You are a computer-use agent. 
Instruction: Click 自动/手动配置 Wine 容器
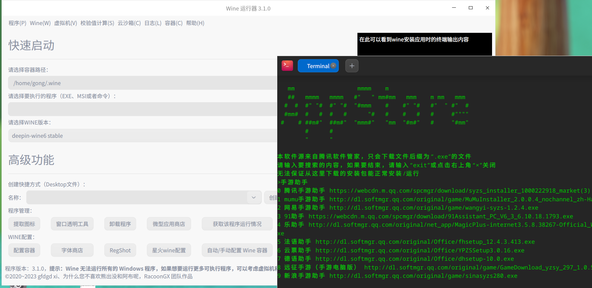[x=237, y=250]
